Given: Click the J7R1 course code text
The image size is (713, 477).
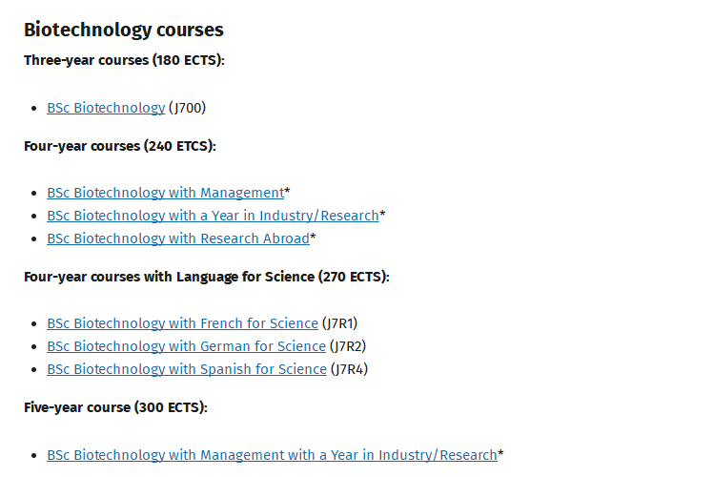Looking at the screenshot, I should coord(339,323).
